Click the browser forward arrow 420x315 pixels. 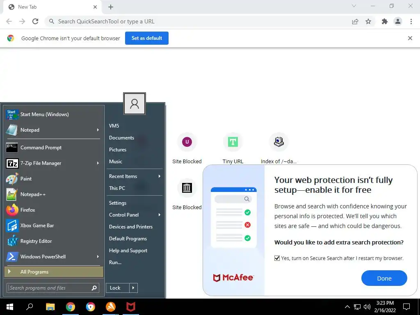point(22,21)
